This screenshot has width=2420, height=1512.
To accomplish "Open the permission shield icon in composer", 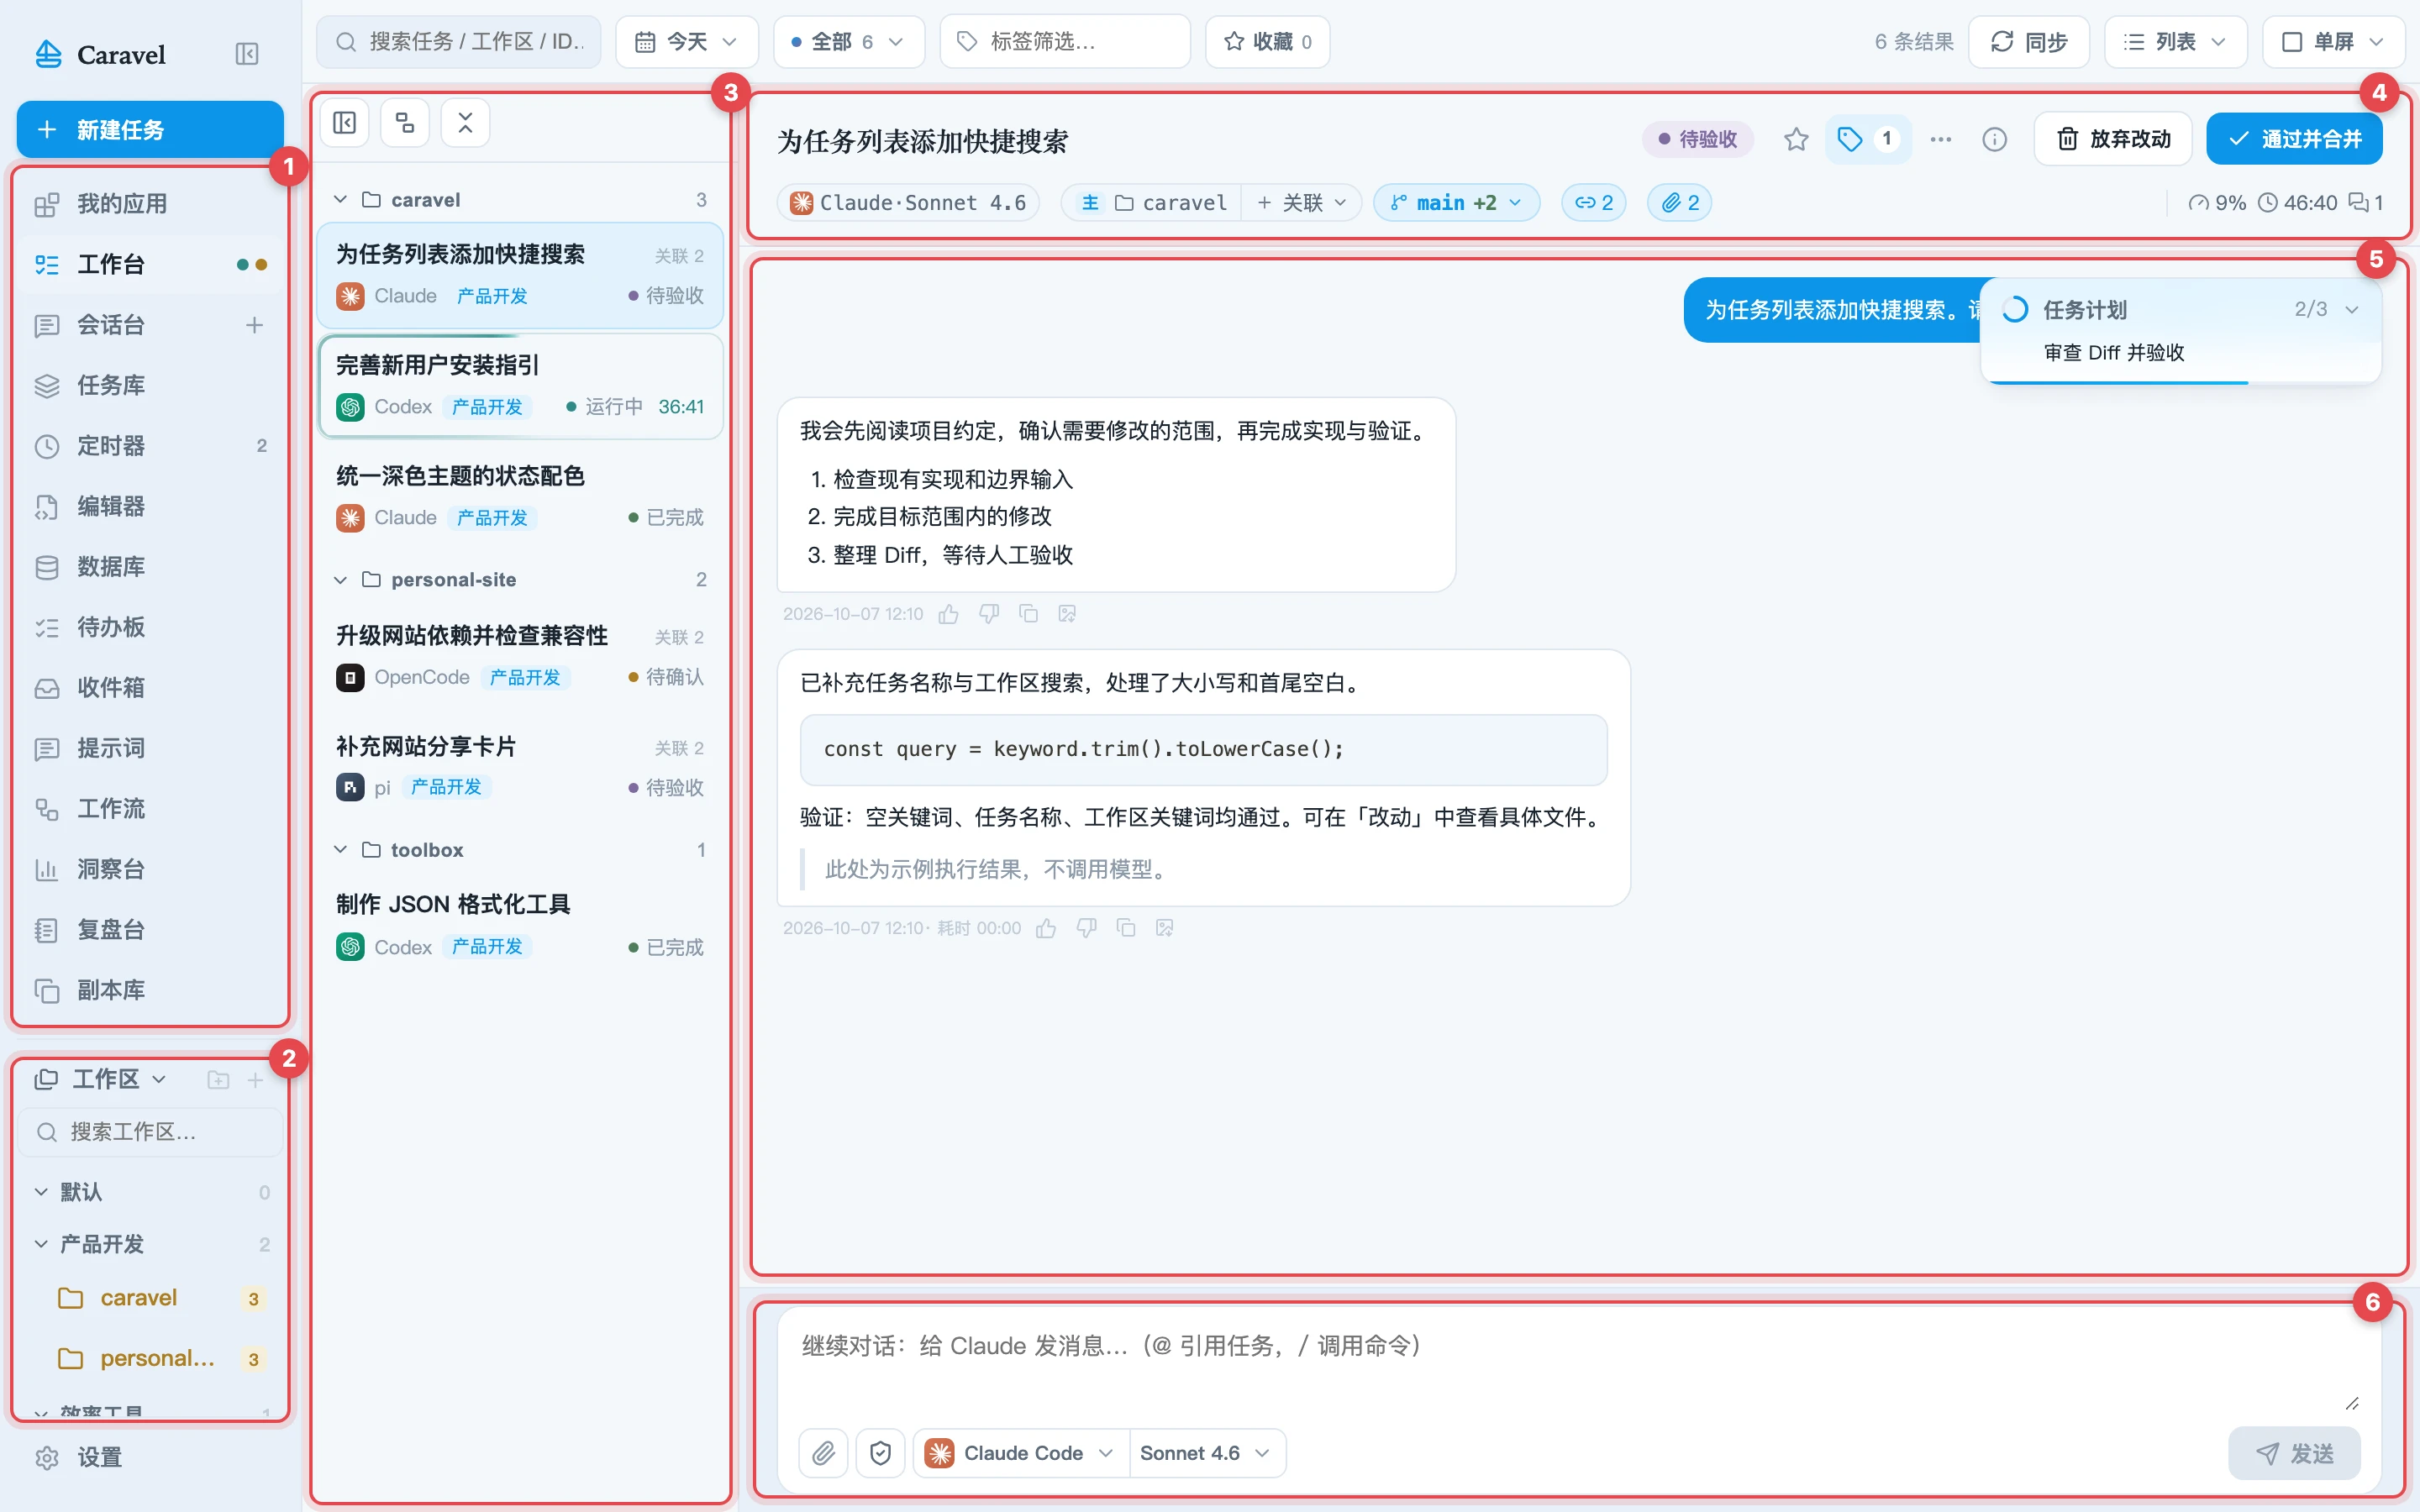I will click(x=880, y=1453).
